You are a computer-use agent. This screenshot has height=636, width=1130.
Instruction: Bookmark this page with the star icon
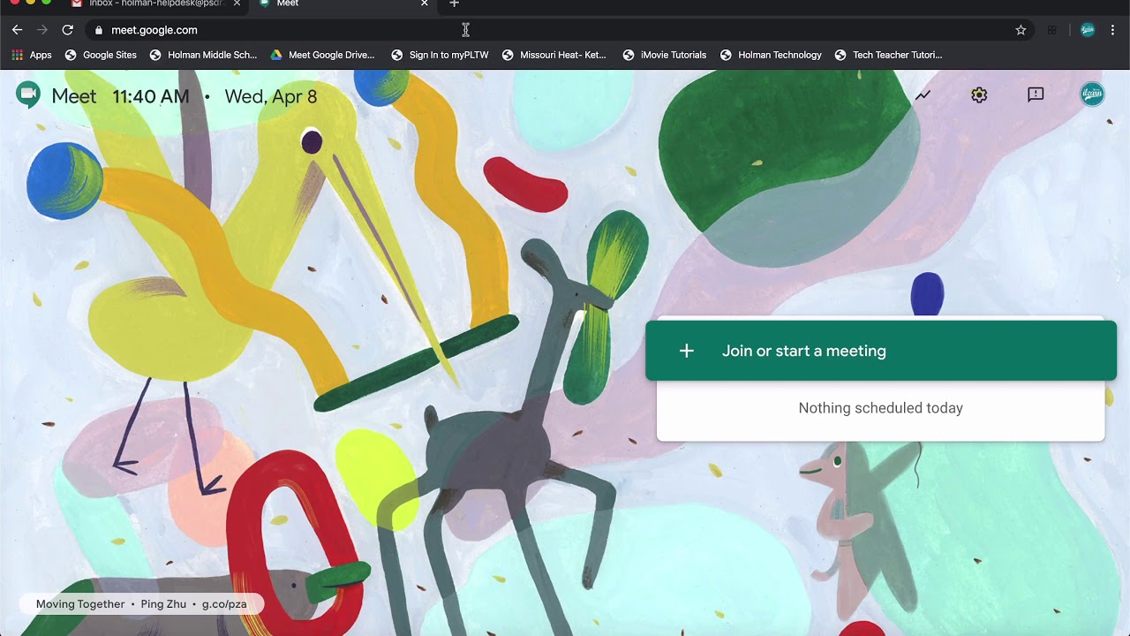point(1021,30)
